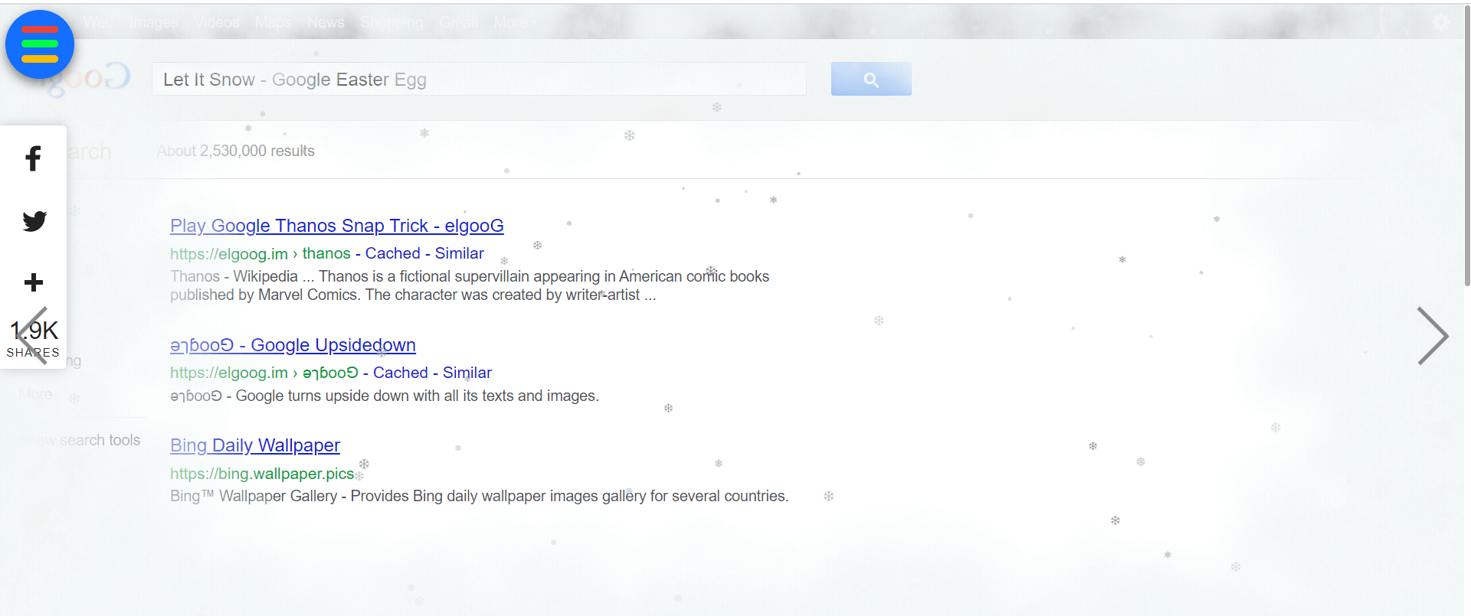This screenshot has height=616, width=1471.
Task: Click the https://elgoog.im URL of Upsidedown result
Action: coord(229,373)
